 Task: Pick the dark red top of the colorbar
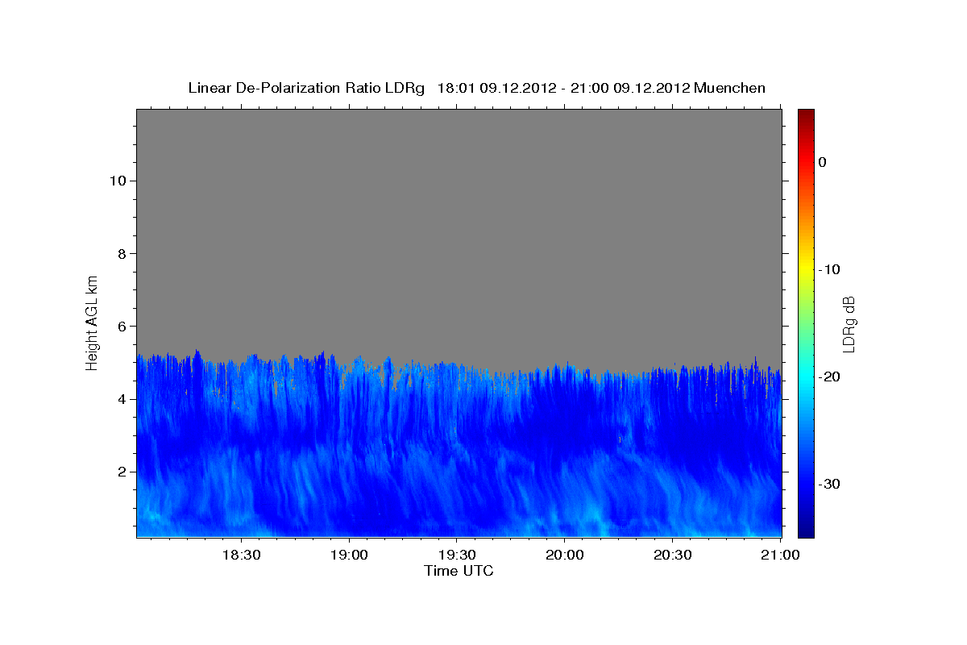click(x=806, y=113)
